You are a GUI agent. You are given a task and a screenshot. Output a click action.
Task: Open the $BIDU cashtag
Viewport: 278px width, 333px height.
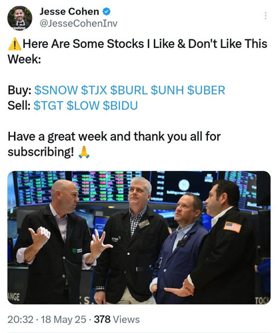coord(120,106)
